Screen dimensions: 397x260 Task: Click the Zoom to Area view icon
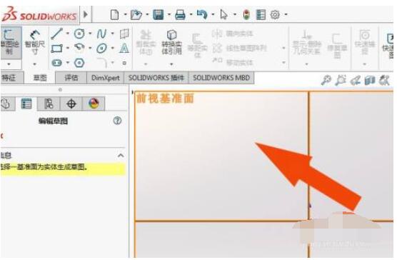341,80
